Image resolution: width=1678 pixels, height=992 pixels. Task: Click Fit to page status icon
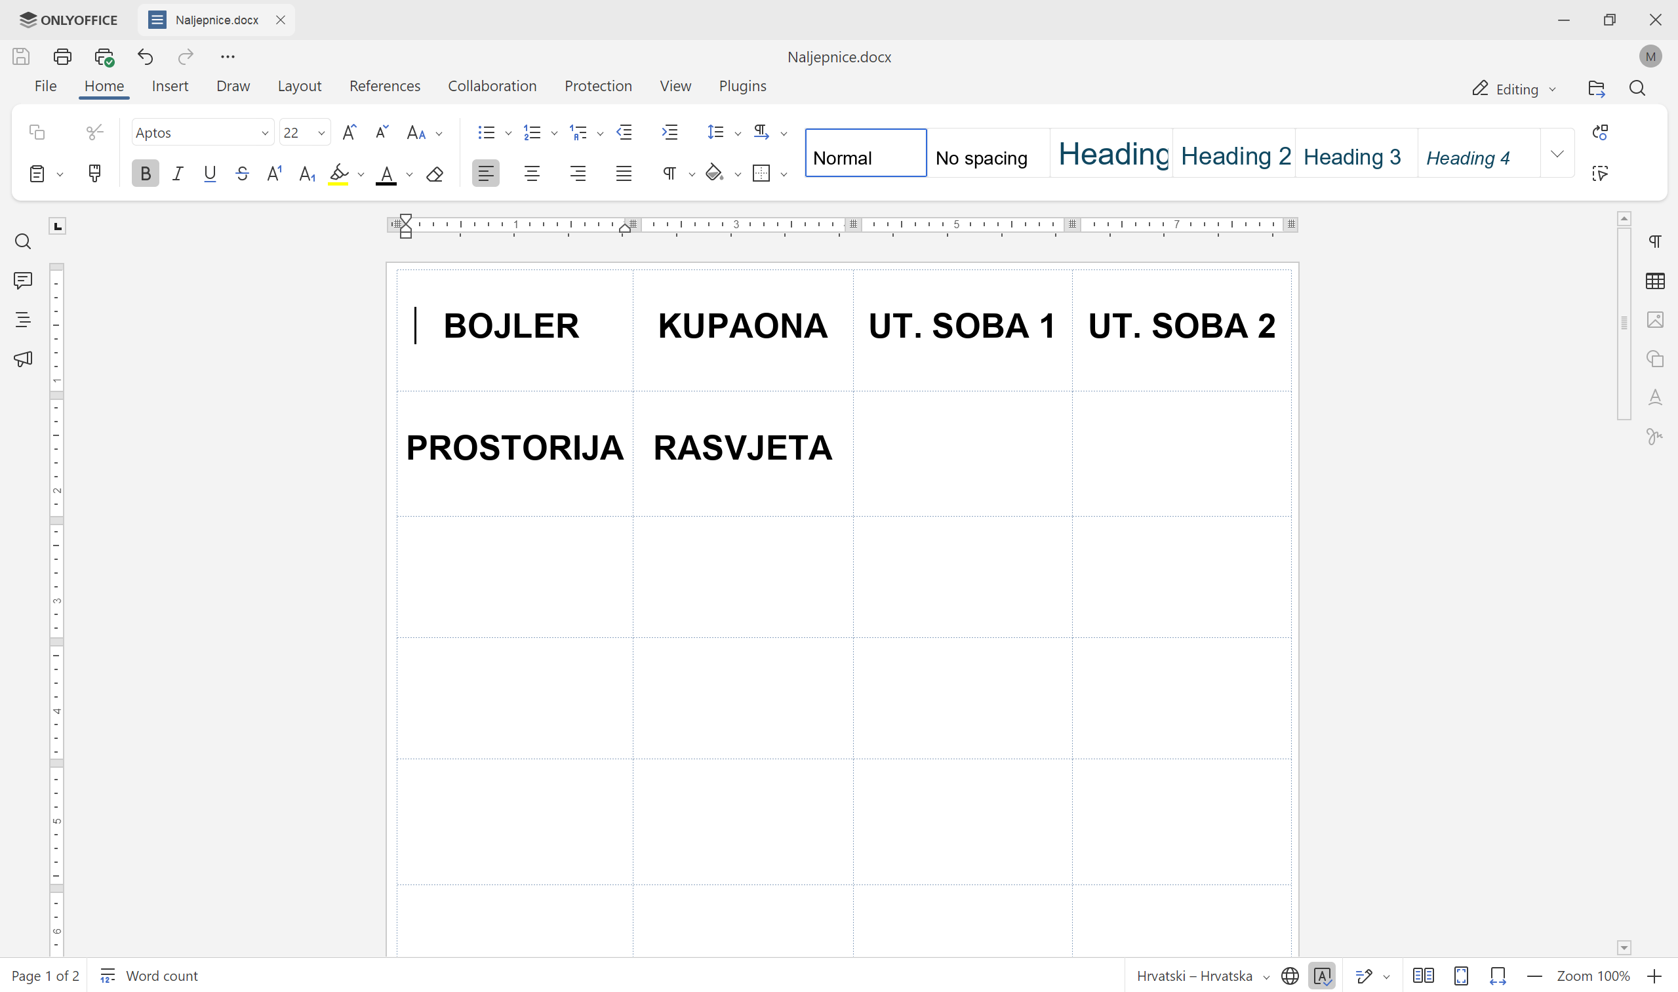[x=1462, y=976]
